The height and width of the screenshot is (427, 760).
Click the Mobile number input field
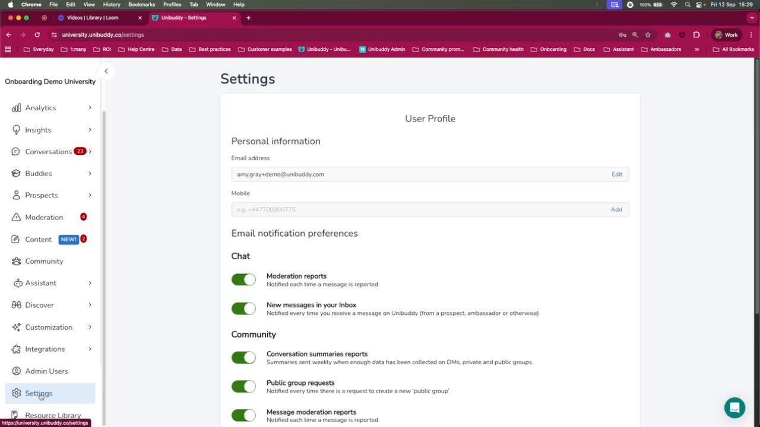click(416, 209)
